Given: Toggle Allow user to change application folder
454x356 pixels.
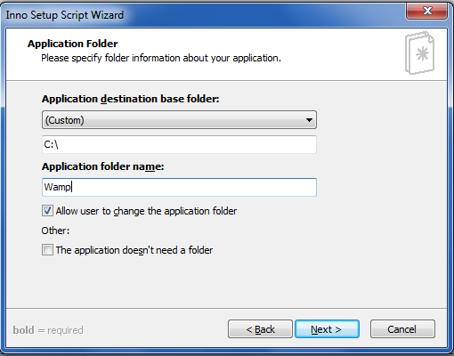Looking at the screenshot, I should pos(47,211).
